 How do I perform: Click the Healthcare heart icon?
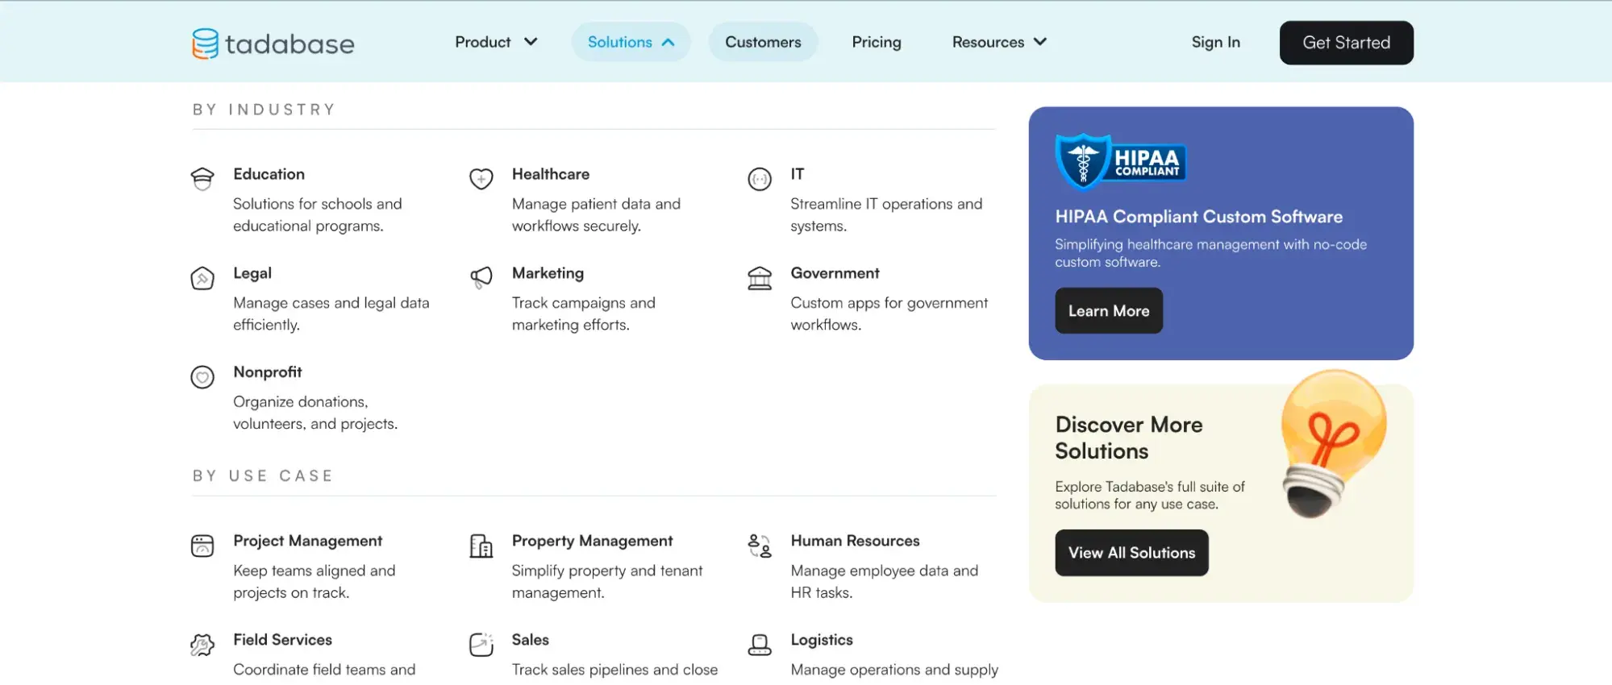pos(481,178)
